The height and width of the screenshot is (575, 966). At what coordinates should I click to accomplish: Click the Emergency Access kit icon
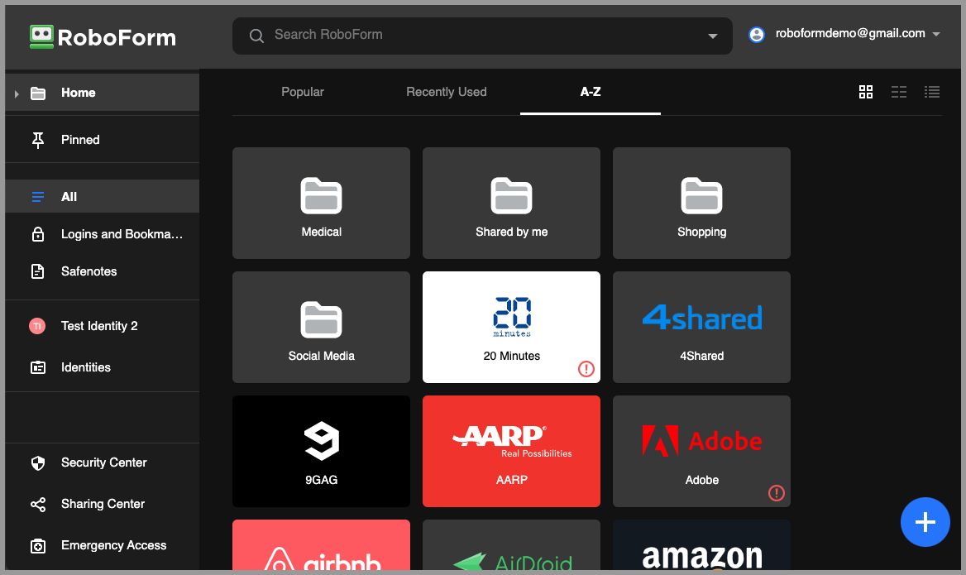[37, 545]
